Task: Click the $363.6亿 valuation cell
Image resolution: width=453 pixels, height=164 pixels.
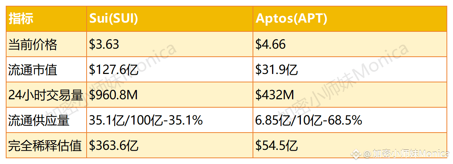Action: pyautogui.click(x=169, y=146)
